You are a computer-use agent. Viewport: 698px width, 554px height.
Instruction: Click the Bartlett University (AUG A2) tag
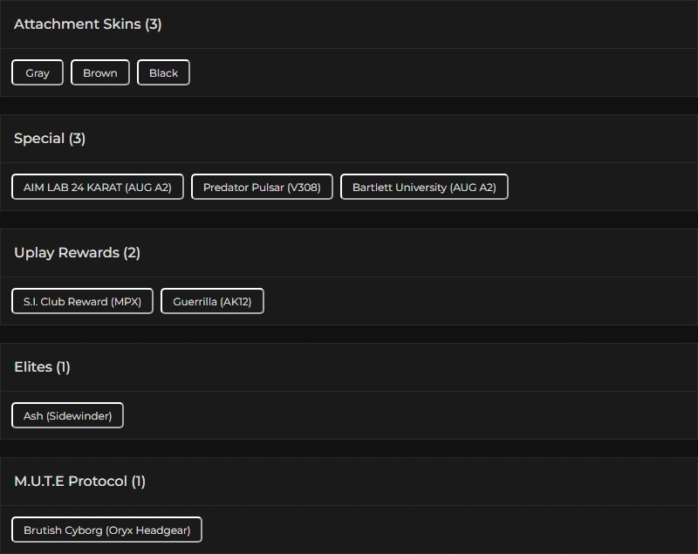424,188
